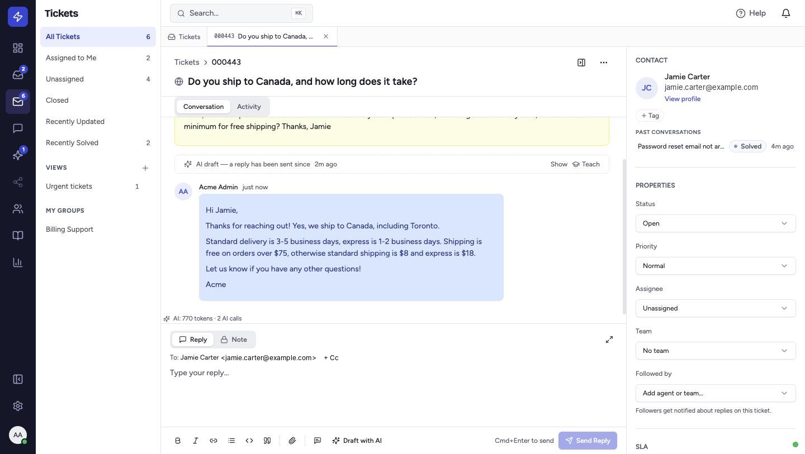Open the inbox icon with badge 2
Viewport: 805px width, 454px height.
tap(18, 75)
